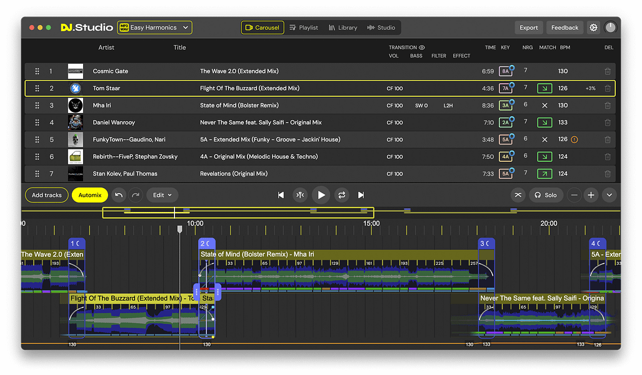
Task: Toggle Solo headphone mode
Action: (545, 195)
